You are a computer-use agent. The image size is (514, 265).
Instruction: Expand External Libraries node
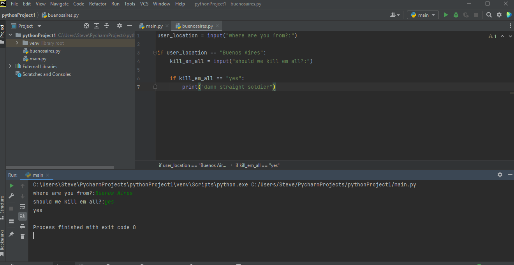point(10,67)
